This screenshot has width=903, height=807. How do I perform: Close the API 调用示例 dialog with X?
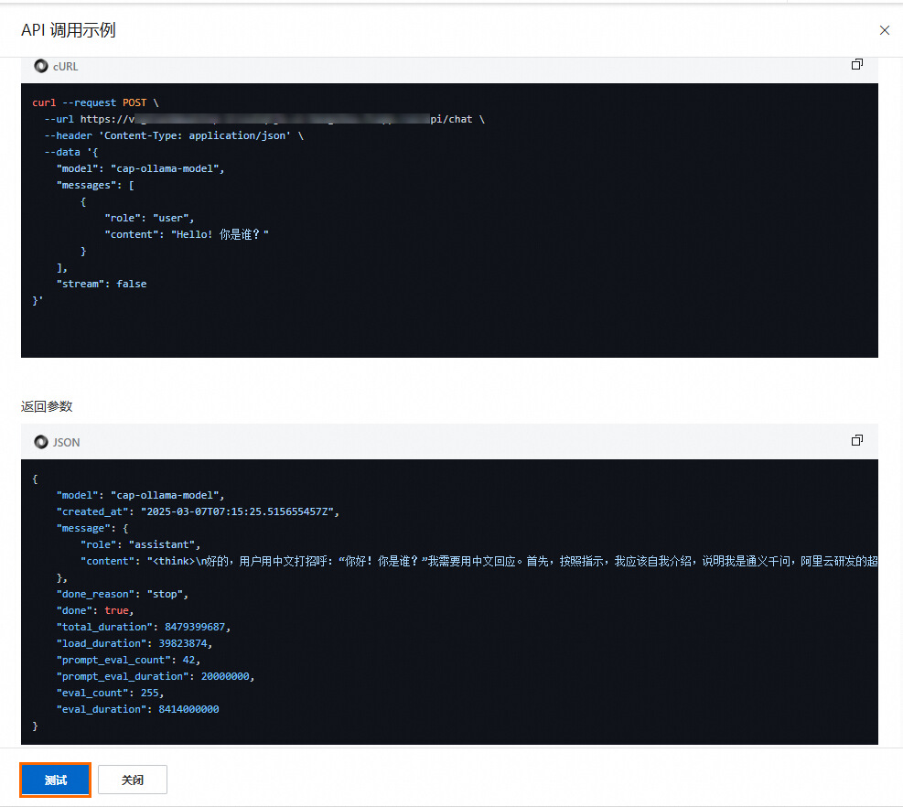[x=884, y=30]
